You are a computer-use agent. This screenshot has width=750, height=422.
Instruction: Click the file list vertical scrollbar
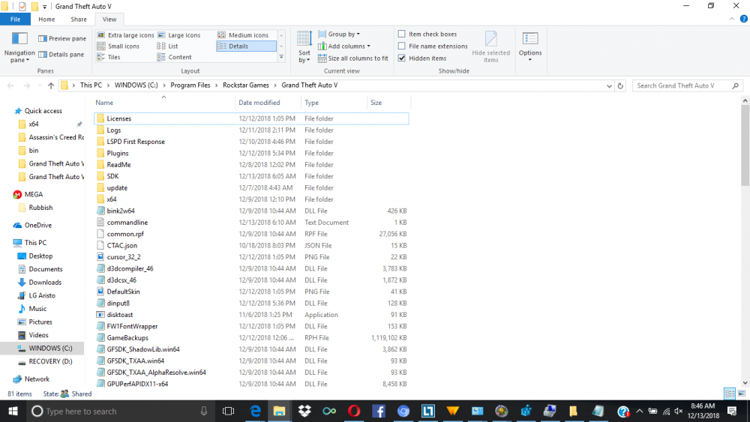coord(745,145)
